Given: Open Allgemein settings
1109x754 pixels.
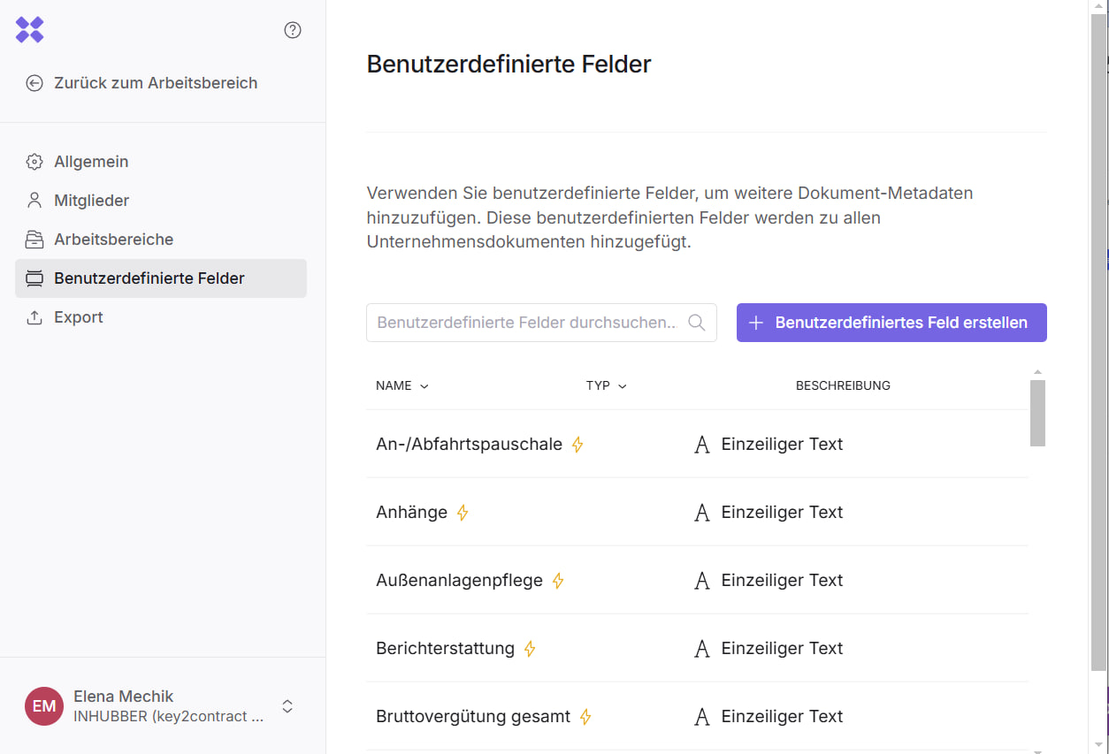Looking at the screenshot, I should click(x=91, y=162).
